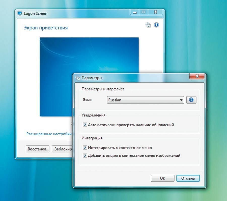Screen dimensions: 227x201
Task: Click the 'Уведомления' group label
Action: [93, 115]
